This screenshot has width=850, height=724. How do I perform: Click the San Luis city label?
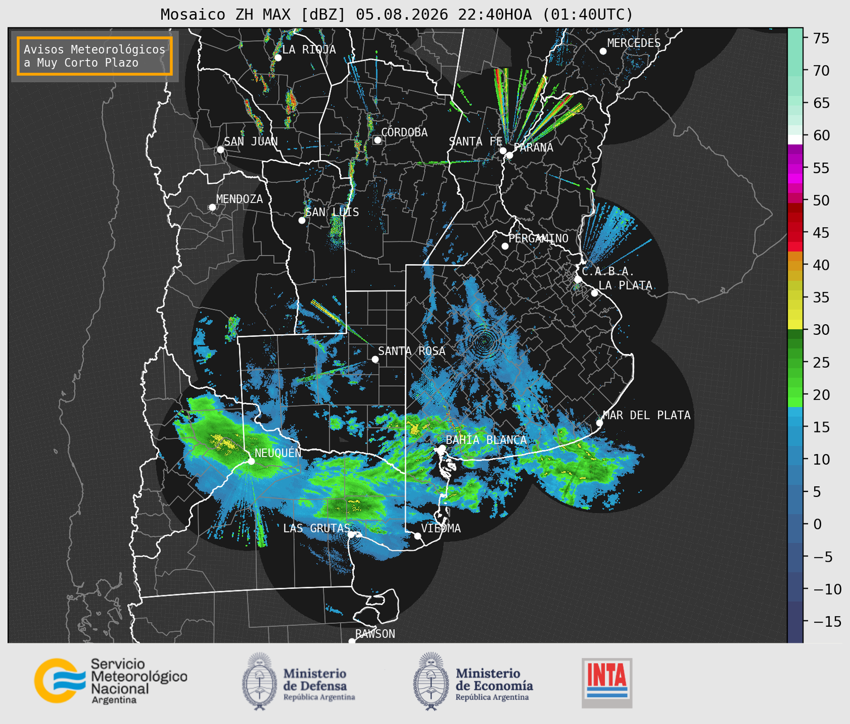(x=333, y=212)
